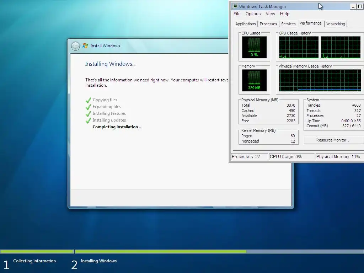Click the Threads value 317
The image size is (364, 273).
point(358,111)
